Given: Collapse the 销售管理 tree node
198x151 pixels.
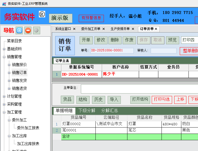Looking at the screenshot, I should (x=4, y=57).
